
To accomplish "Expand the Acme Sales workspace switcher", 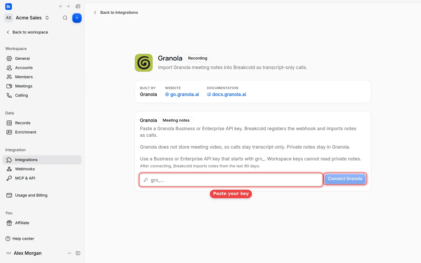I will click(x=47, y=18).
